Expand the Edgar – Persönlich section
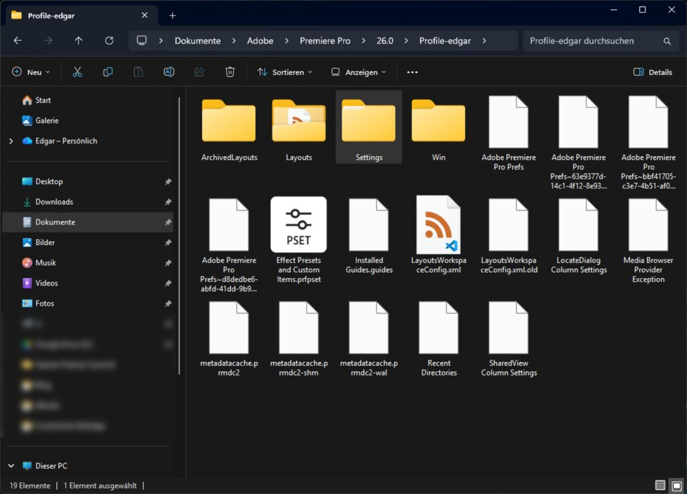This screenshot has height=494, width=687. (x=10, y=141)
